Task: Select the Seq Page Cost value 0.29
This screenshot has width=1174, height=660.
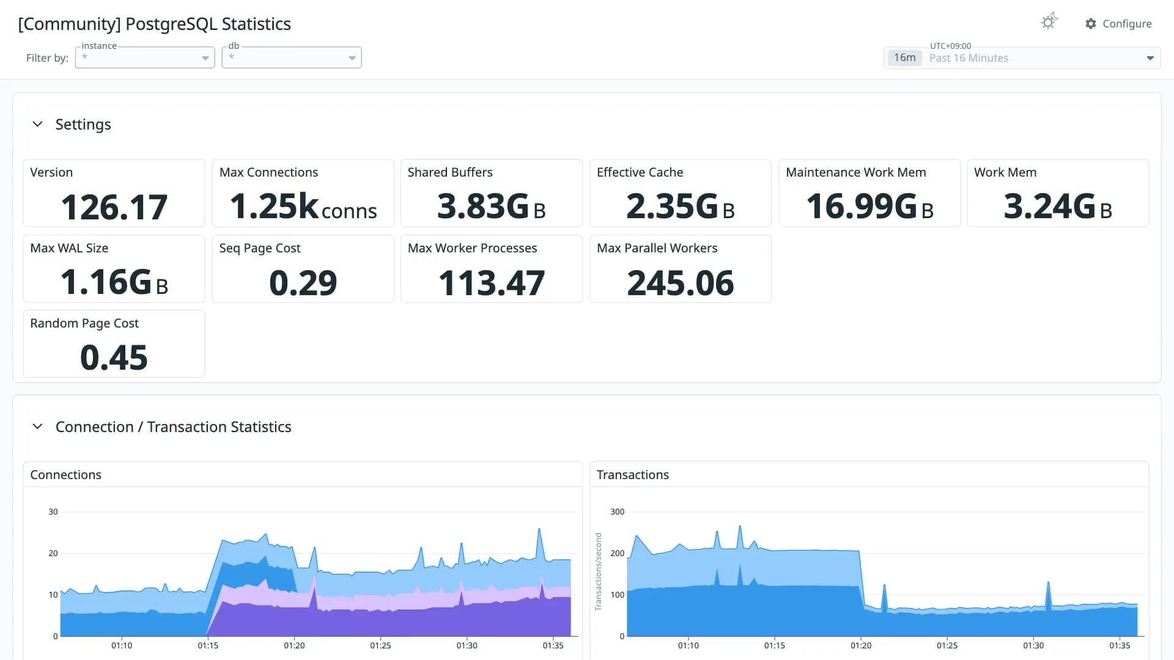Action: [303, 283]
